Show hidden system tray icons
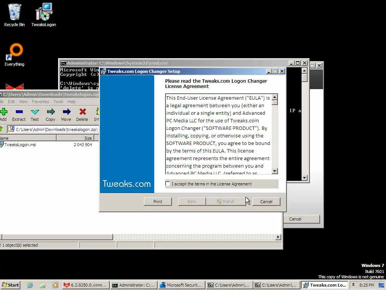 (353, 285)
